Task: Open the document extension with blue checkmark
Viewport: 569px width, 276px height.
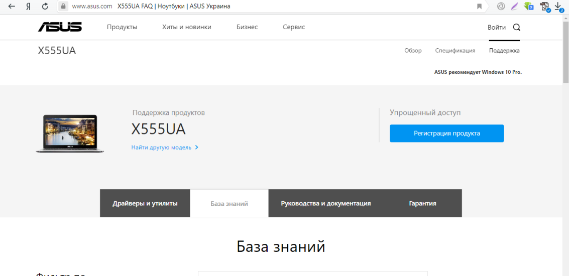Action: click(545, 7)
